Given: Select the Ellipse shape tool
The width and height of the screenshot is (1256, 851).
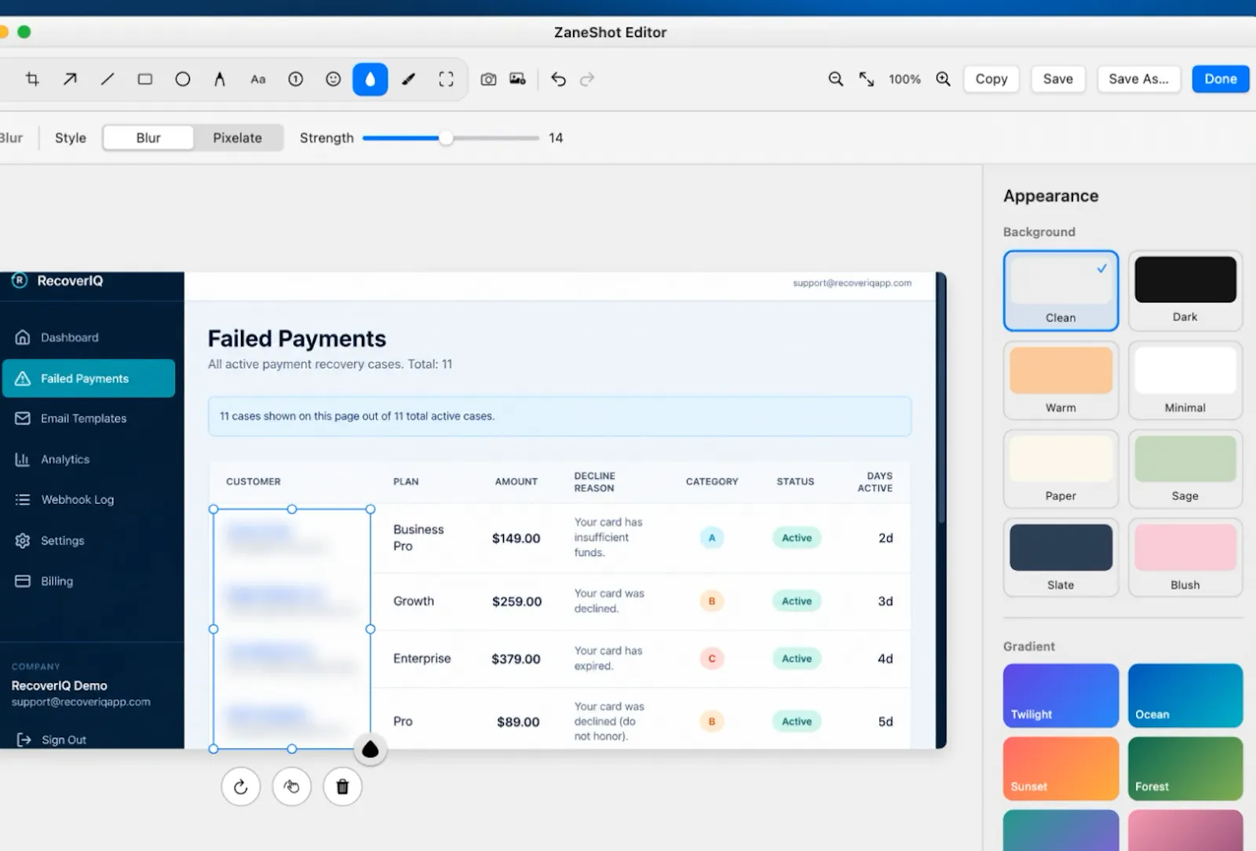Looking at the screenshot, I should pyautogui.click(x=183, y=79).
